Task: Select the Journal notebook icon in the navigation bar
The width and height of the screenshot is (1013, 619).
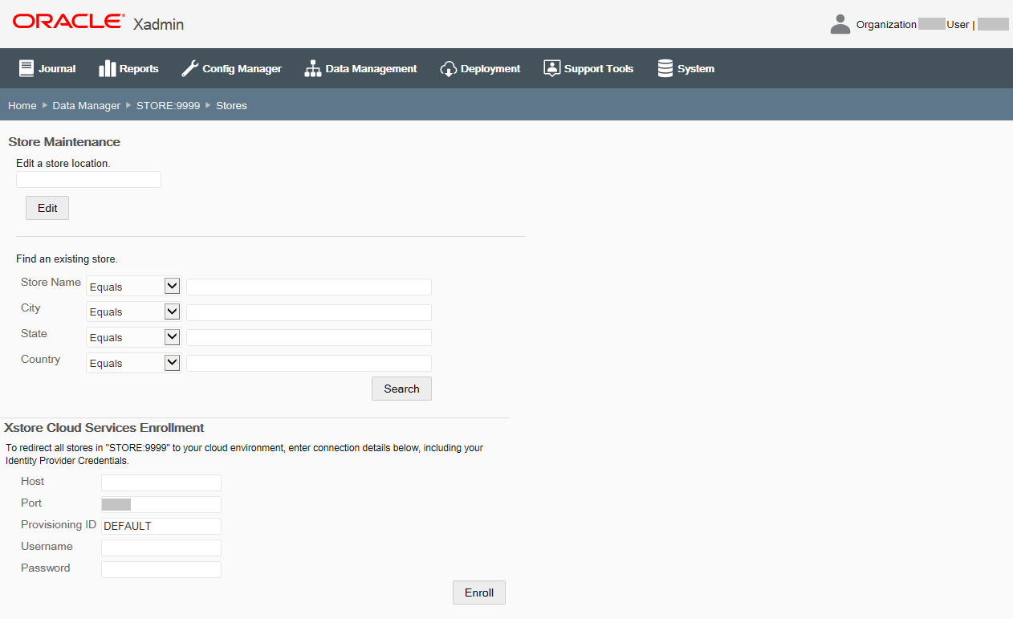Action: (x=26, y=67)
